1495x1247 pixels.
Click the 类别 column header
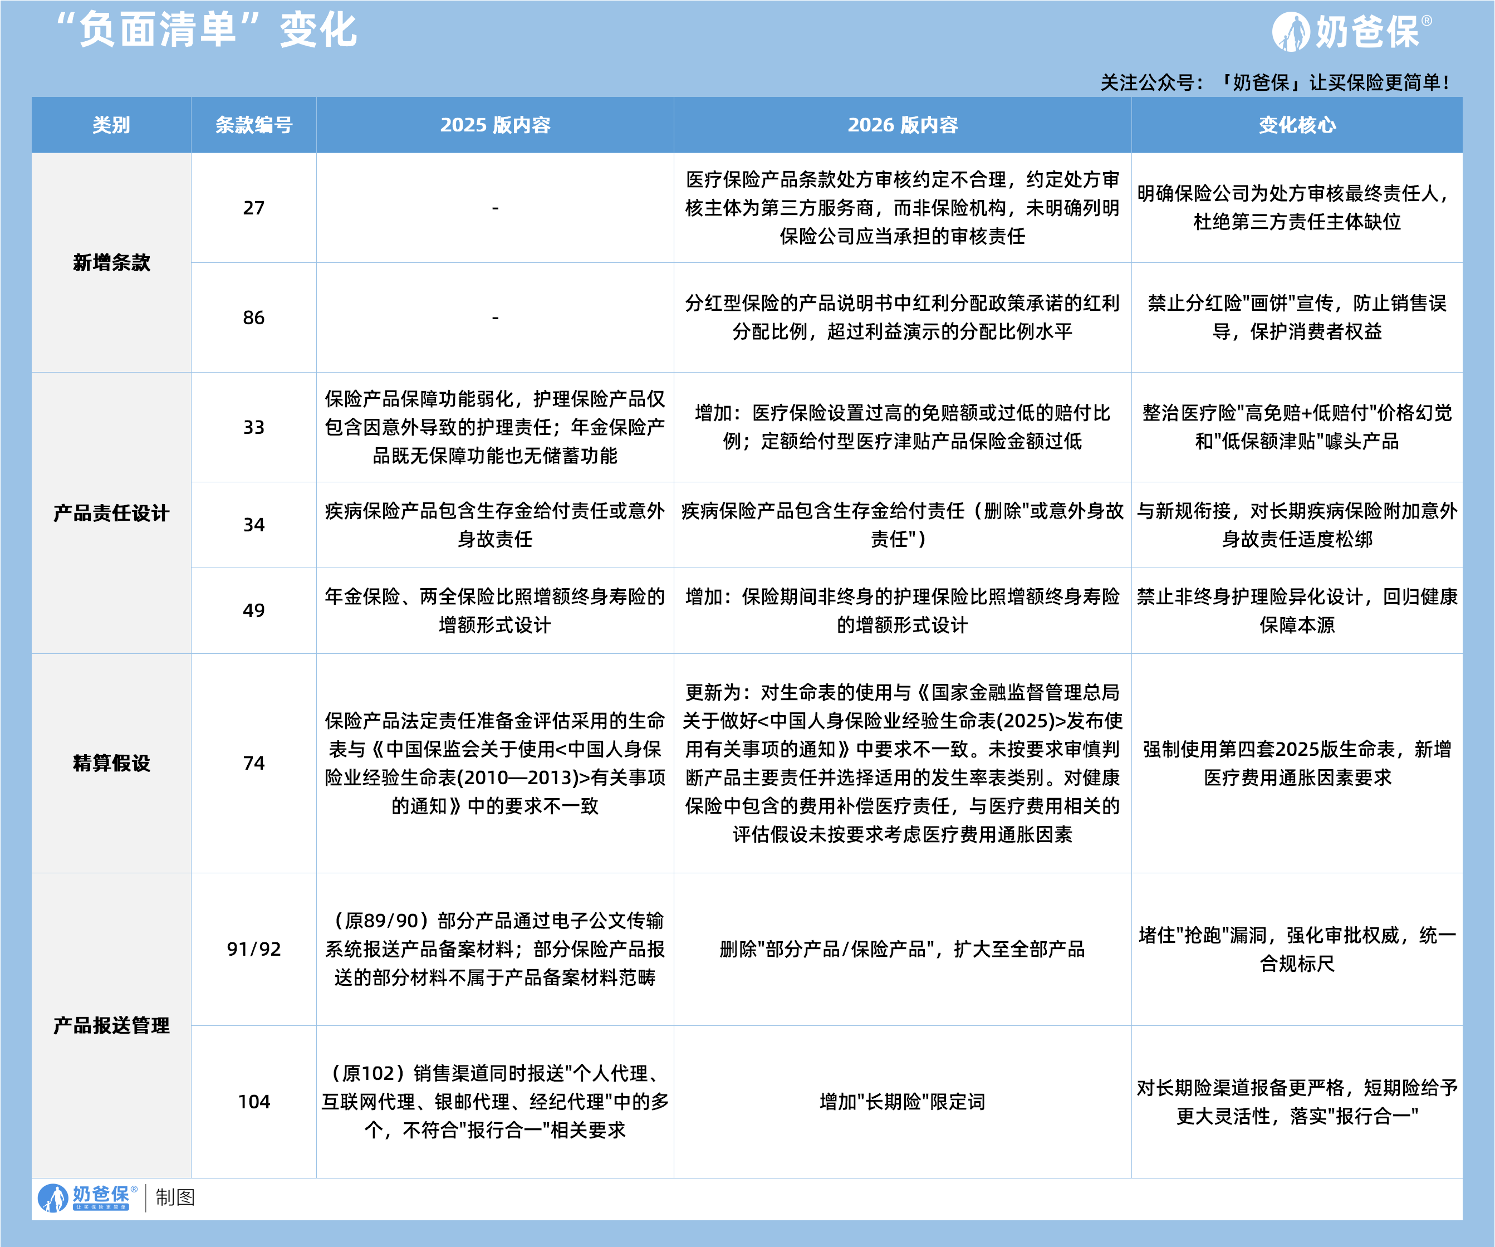point(111,125)
